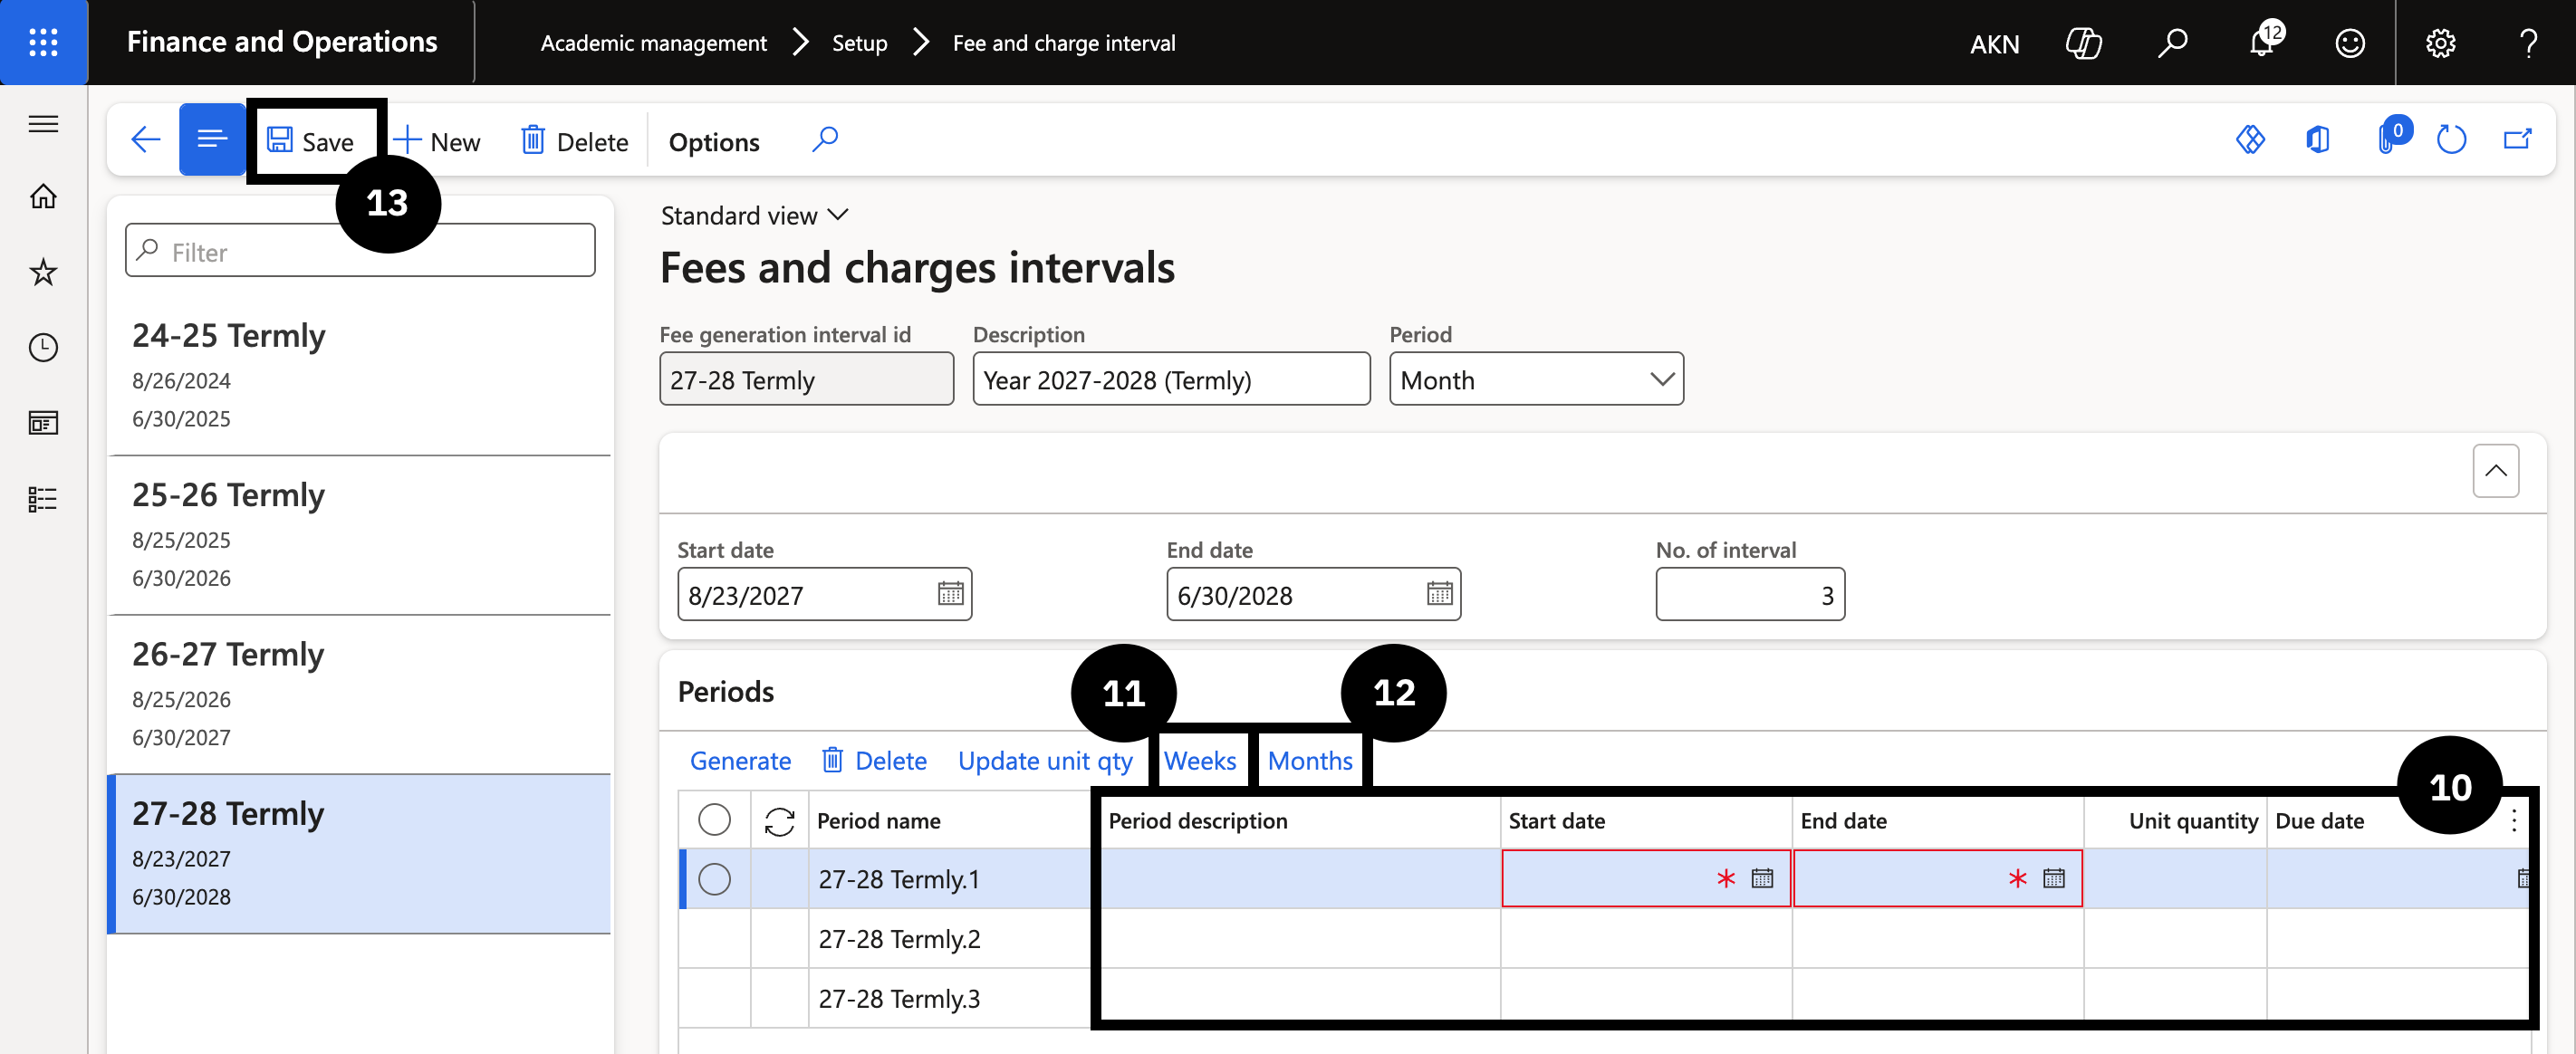Screen dimensions: 2576x1054
Task: Click Fee generation interval id field
Action: 806,379
